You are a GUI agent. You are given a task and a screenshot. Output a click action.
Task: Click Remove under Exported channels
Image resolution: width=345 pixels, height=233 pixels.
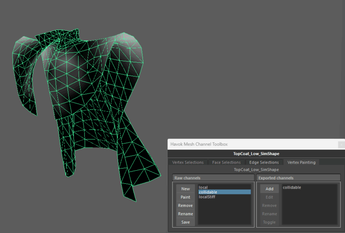pyautogui.click(x=270, y=206)
